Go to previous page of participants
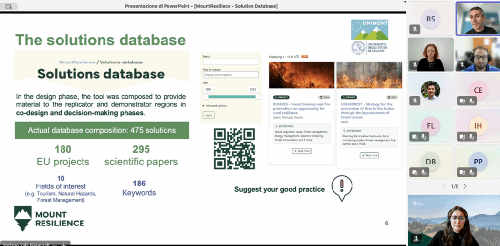 [x=444, y=186]
